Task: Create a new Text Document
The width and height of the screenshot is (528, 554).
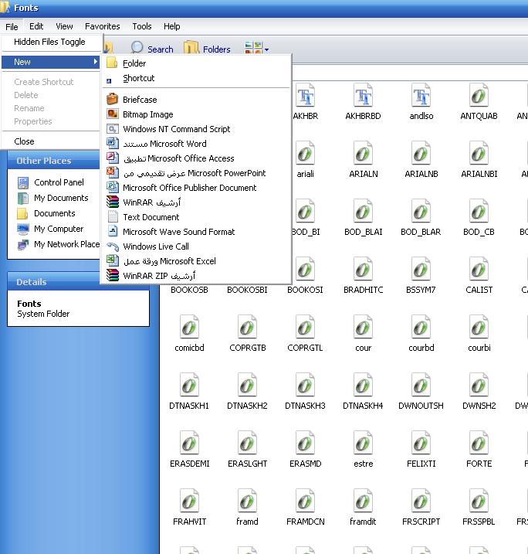Action: tap(196, 217)
